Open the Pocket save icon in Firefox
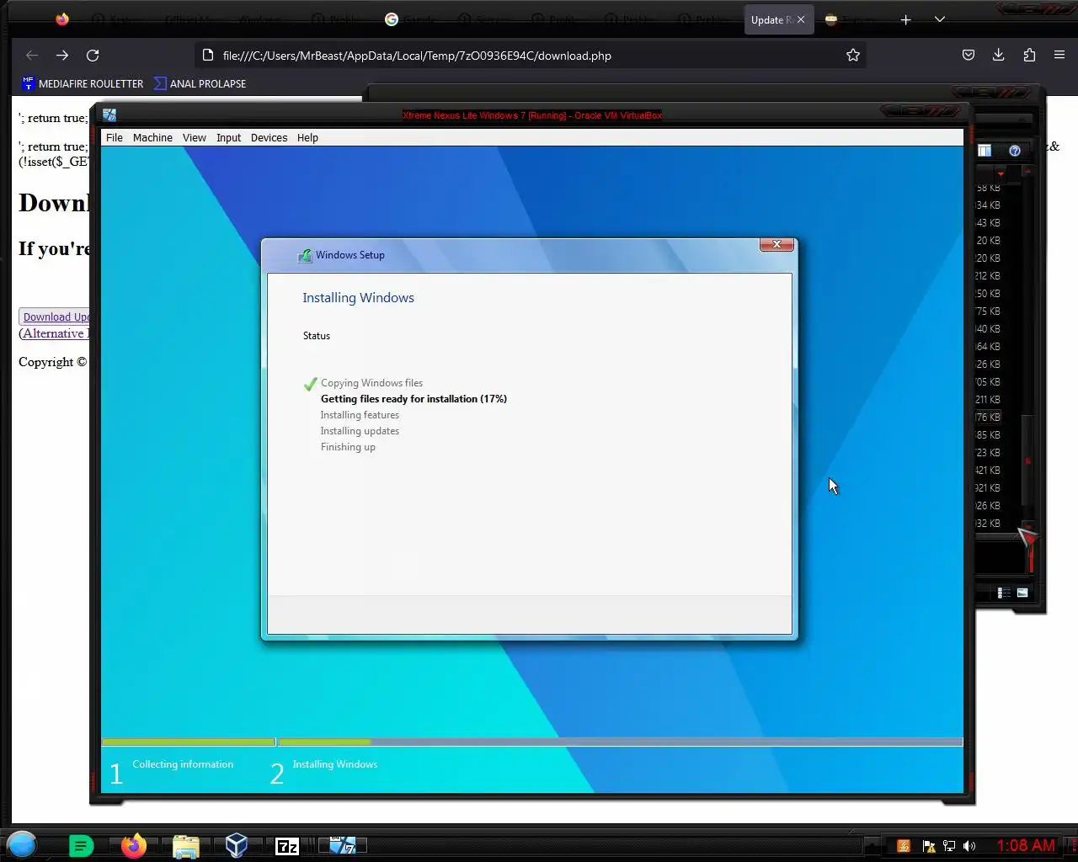This screenshot has width=1078, height=862. [x=969, y=56]
